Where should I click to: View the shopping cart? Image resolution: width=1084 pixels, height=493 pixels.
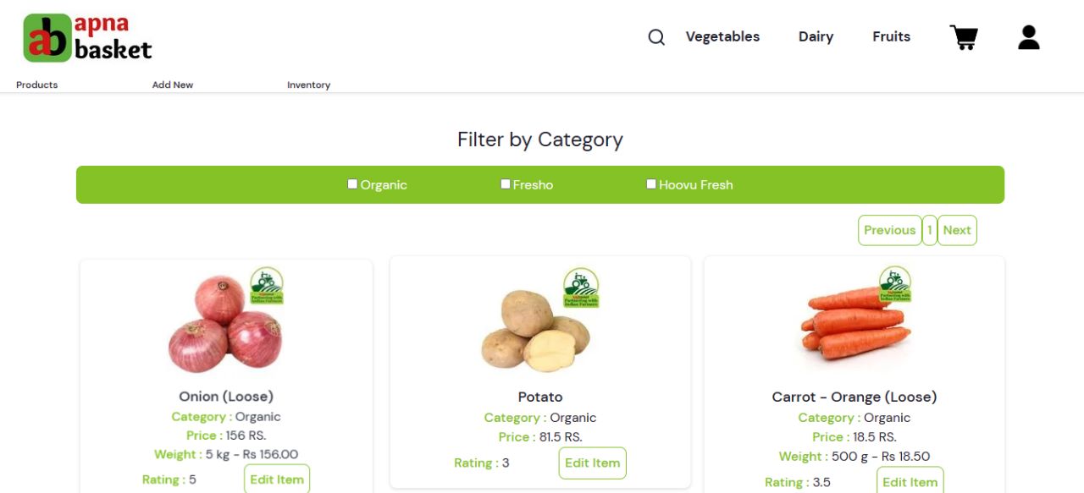pos(963,36)
